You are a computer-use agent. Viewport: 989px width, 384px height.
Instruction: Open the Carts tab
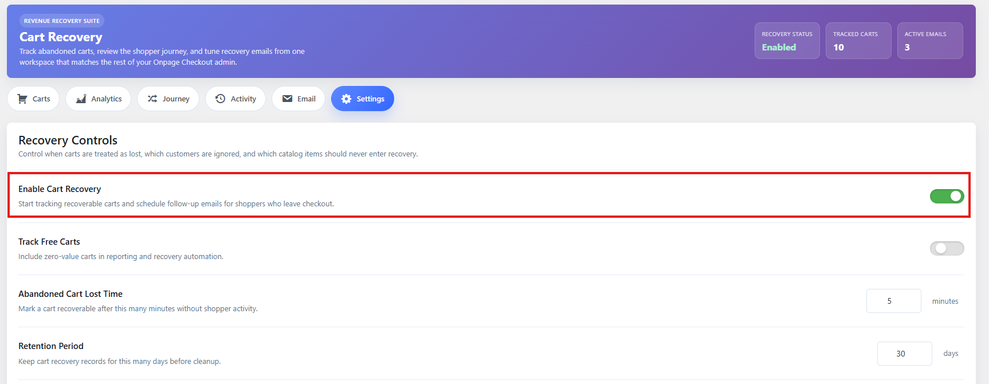(x=33, y=99)
